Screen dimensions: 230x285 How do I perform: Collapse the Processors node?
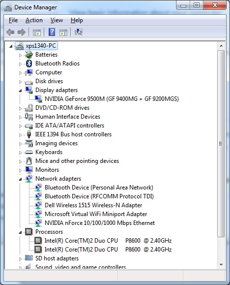tap(20, 232)
